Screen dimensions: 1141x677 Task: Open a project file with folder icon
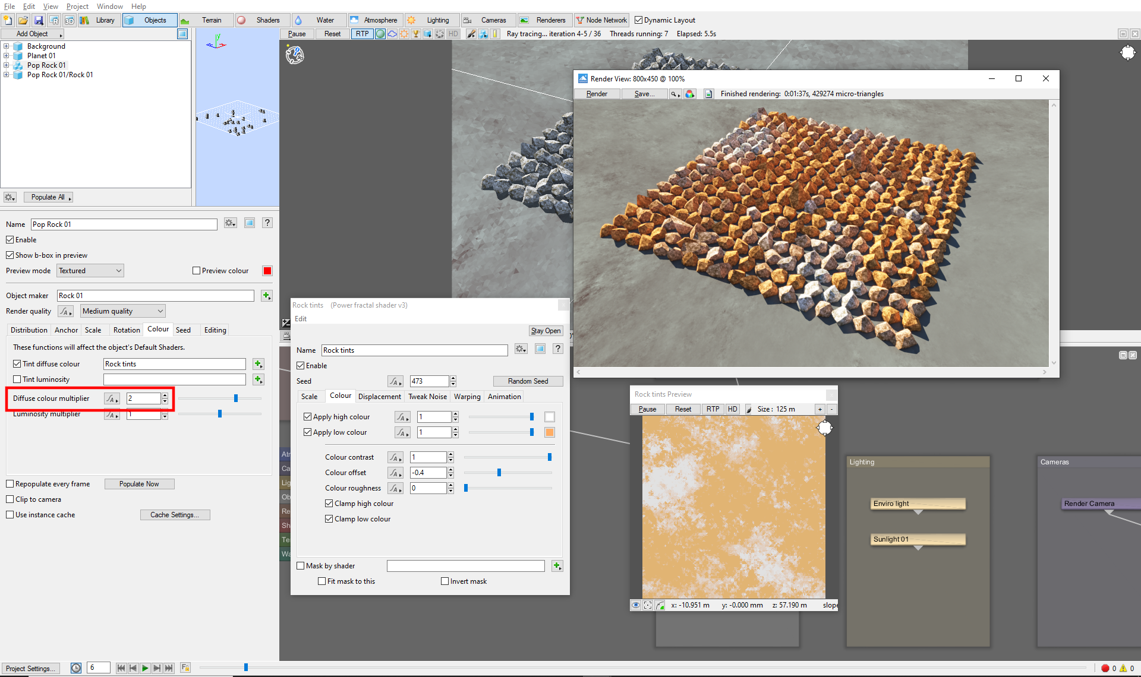tap(23, 20)
